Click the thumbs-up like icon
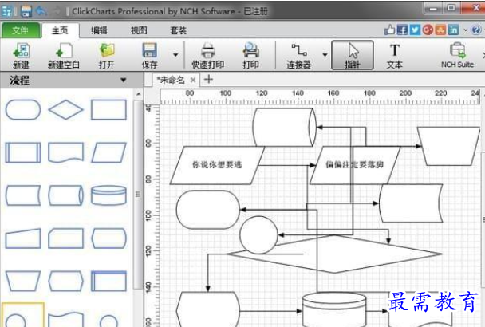 click(389, 30)
